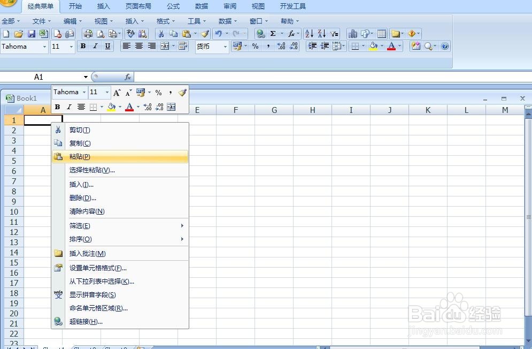The image size is (532, 349).
Task: Click the Cut scissors toolbar icon
Action: coord(161,34)
